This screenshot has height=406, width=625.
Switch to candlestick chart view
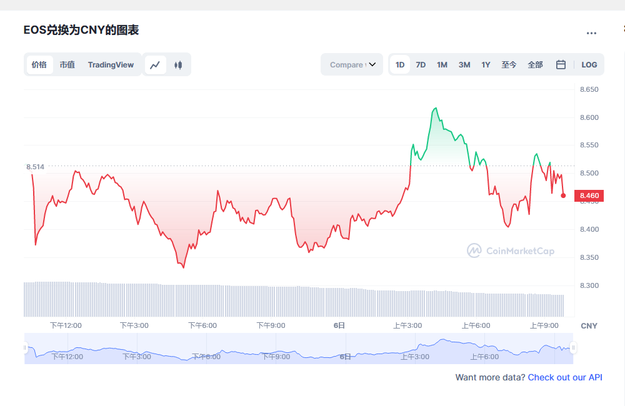179,64
